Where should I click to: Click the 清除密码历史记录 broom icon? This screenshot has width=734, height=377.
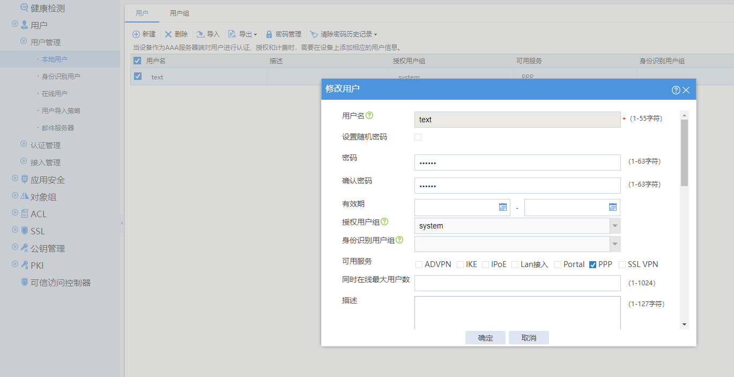[x=314, y=34]
